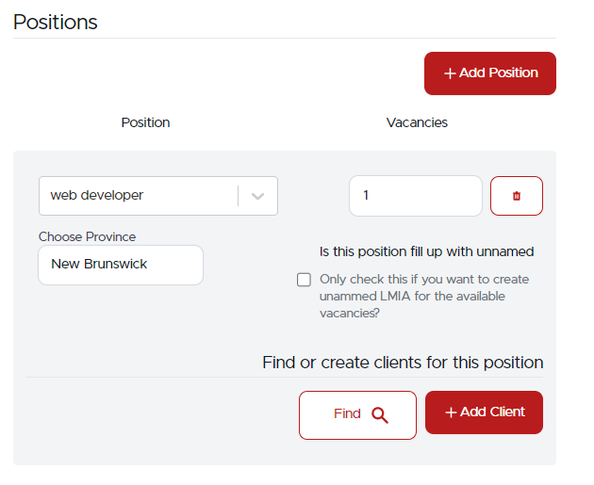Click the Positions section heading
The width and height of the screenshot is (594, 485).
click(56, 22)
